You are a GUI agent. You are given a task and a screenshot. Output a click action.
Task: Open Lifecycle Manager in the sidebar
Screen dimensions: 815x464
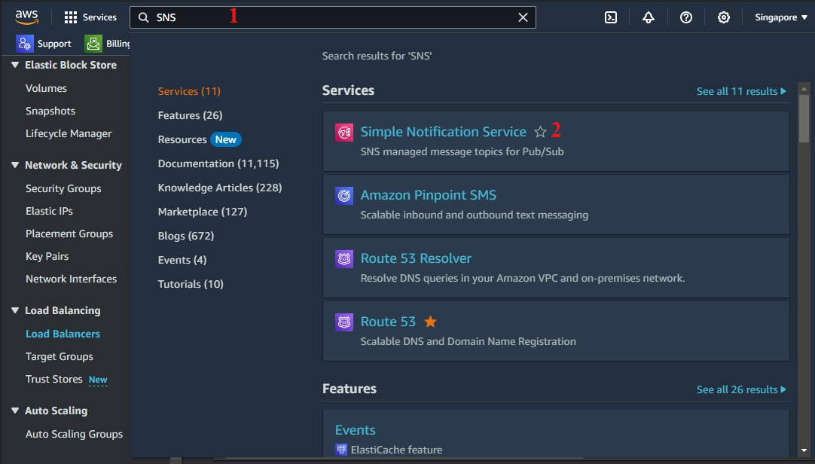69,133
